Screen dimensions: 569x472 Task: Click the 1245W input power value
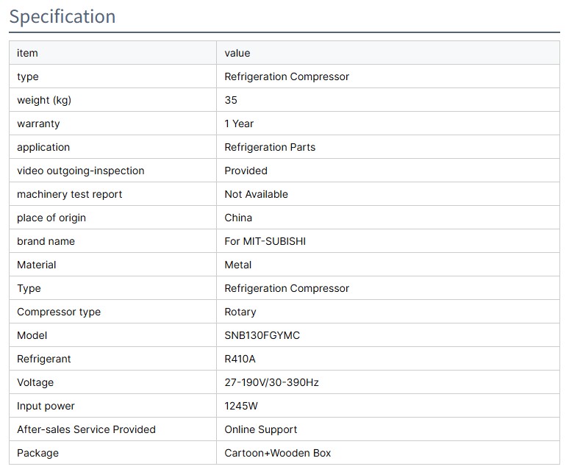pyautogui.click(x=241, y=406)
